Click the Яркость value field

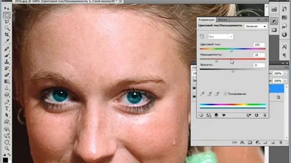pos(259,65)
